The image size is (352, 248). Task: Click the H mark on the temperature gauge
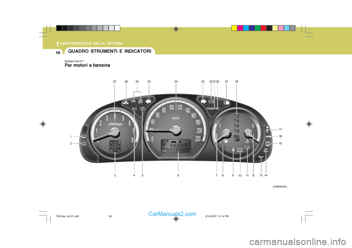253,126
